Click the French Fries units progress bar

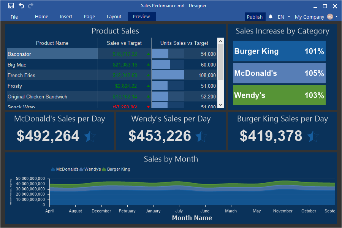[168, 75]
